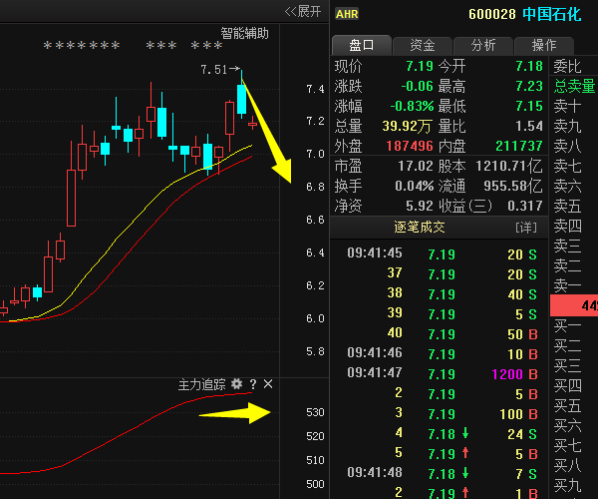Image resolution: width=598 pixels, height=499 pixels.
Task: Select trade at 09:41:45
Action: coord(442,254)
